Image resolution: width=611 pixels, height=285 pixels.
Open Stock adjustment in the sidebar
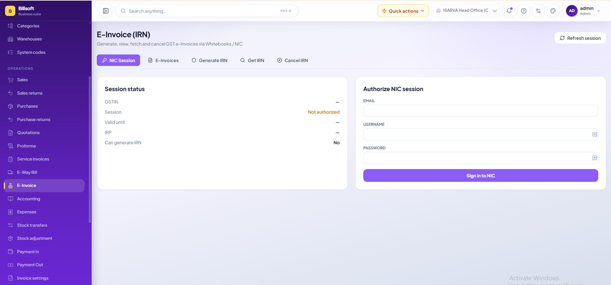click(44, 238)
